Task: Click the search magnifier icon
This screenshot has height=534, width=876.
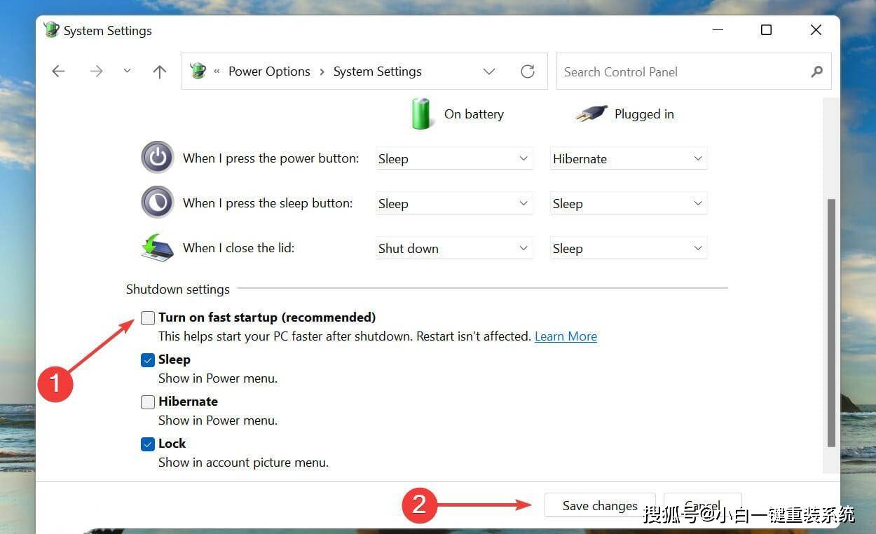Action: click(x=816, y=71)
